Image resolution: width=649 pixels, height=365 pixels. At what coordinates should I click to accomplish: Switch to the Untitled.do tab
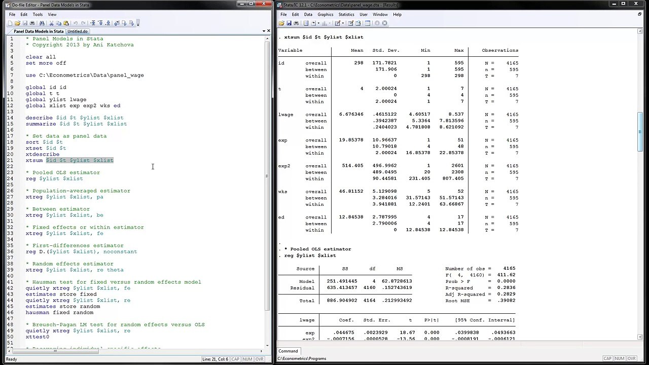point(78,31)
